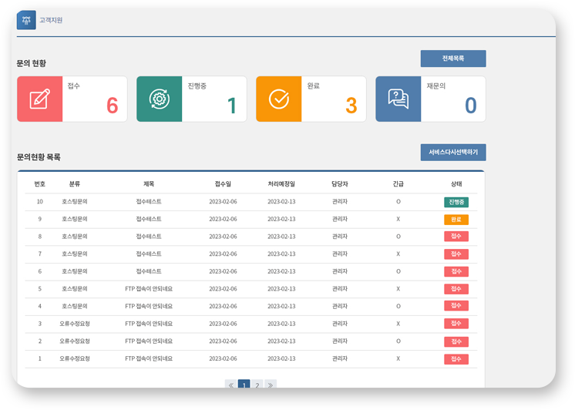Click the red 접수 pencil icon
Screen dimensions: 575x410
[40, 99]
